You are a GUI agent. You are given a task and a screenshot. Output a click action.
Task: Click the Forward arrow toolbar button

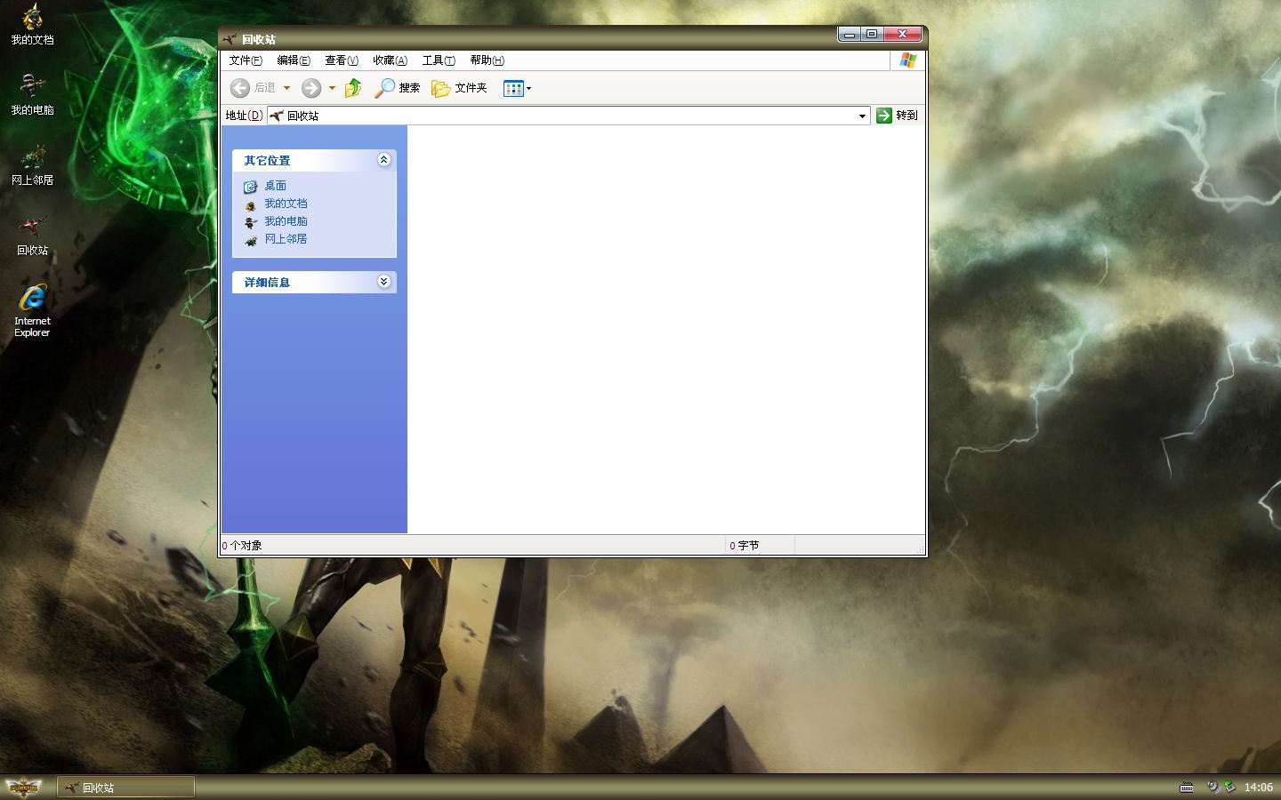(x=310, y=87)
